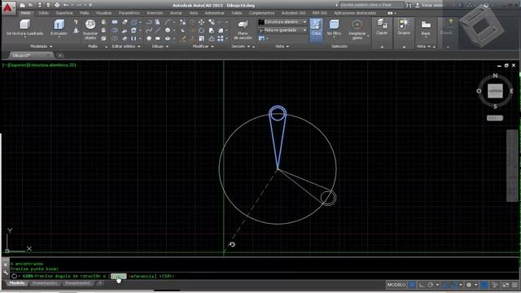Image resolution: width=521 pixels, height=293 pixels.
Task: Click the command line customize wrench icon
Action: click(6, 273)
